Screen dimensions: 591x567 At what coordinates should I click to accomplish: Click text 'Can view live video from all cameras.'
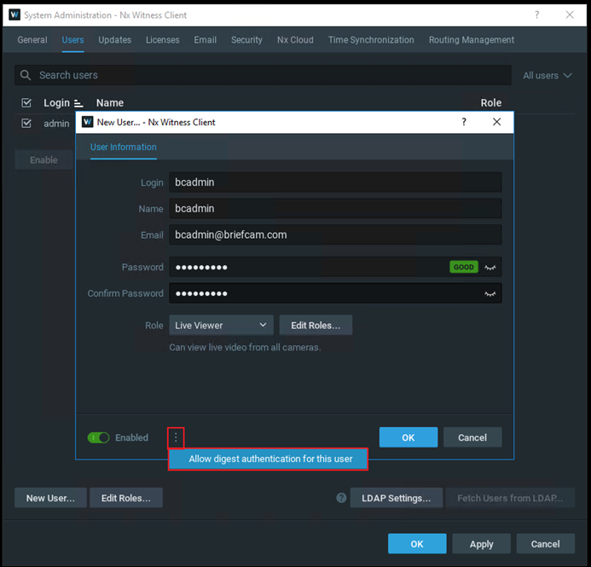click(245, 347)
